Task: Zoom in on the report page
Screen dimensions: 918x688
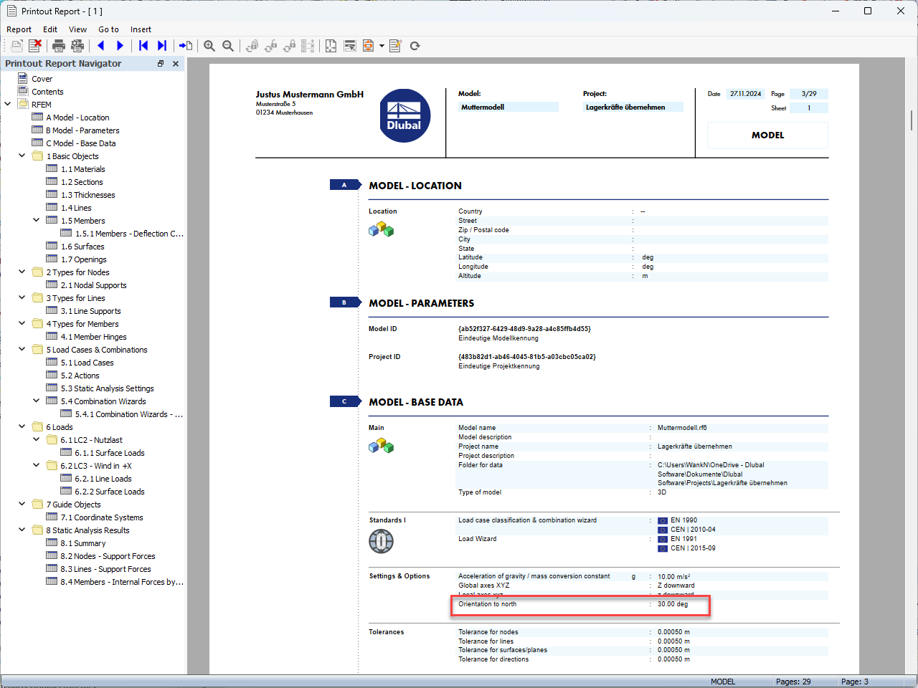Action: (x=209, y=46)
